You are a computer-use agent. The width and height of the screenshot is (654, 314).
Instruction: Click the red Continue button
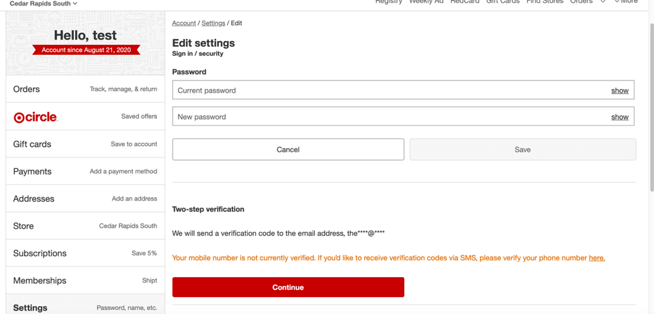pyautogui.click(x=288, y=287)
